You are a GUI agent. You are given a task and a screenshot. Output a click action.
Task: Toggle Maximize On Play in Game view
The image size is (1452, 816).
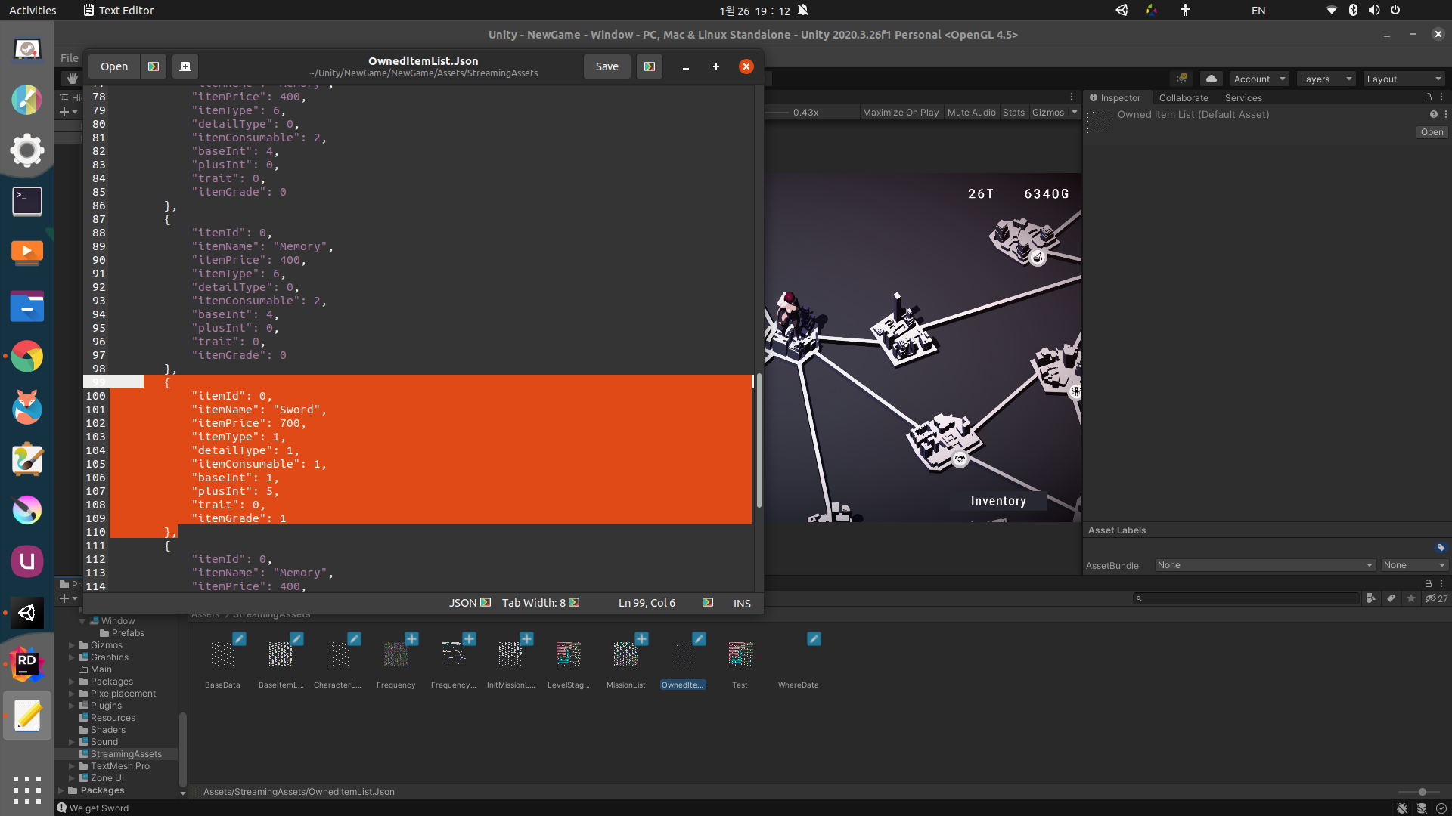900,113
